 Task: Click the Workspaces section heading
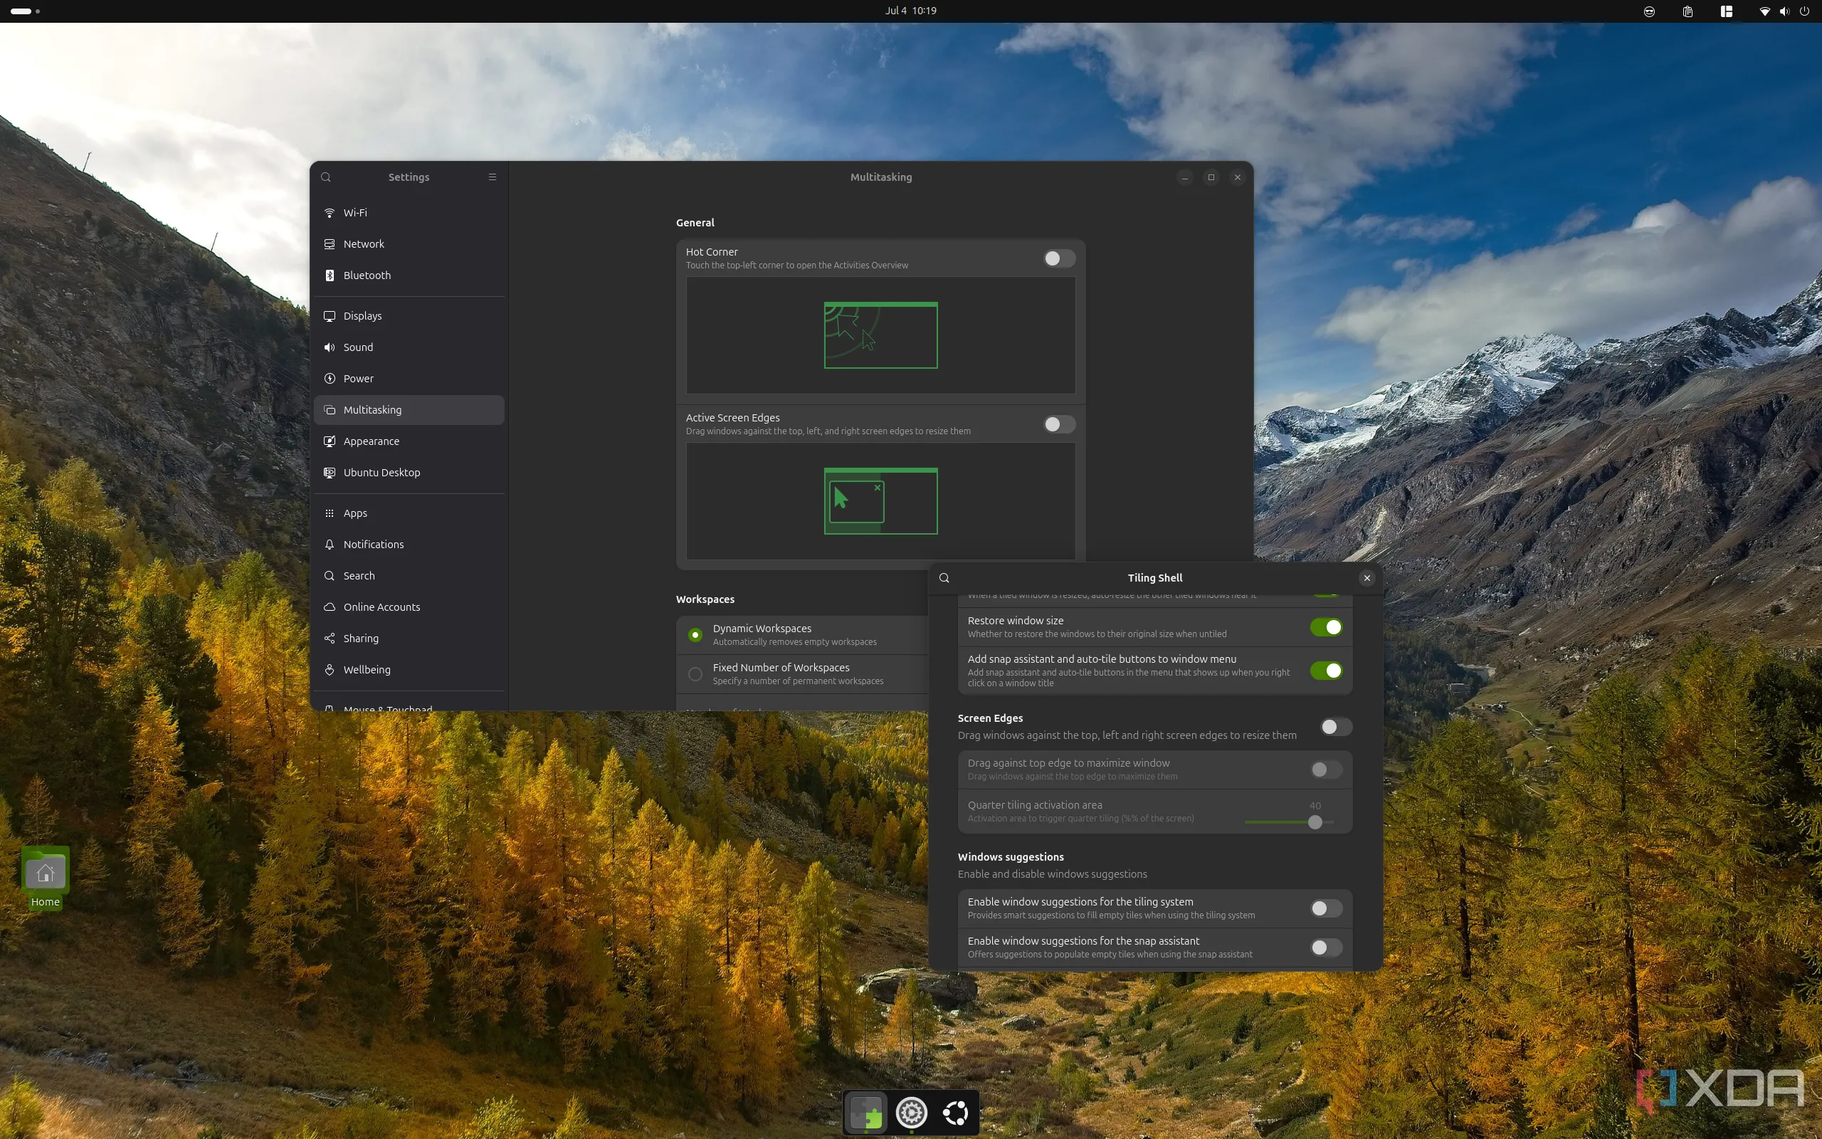click(x=705, y=599)
